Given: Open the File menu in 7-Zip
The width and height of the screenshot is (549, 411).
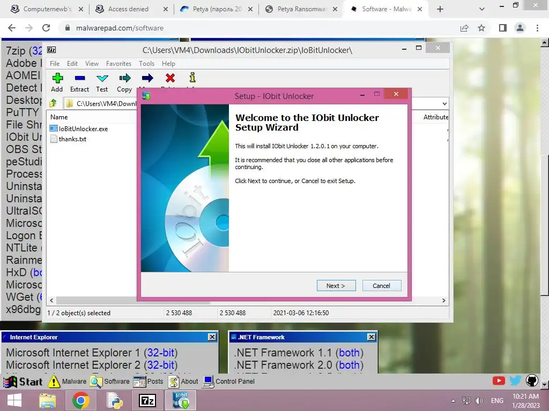Looking at the screenshot, I should pos(55,64).
